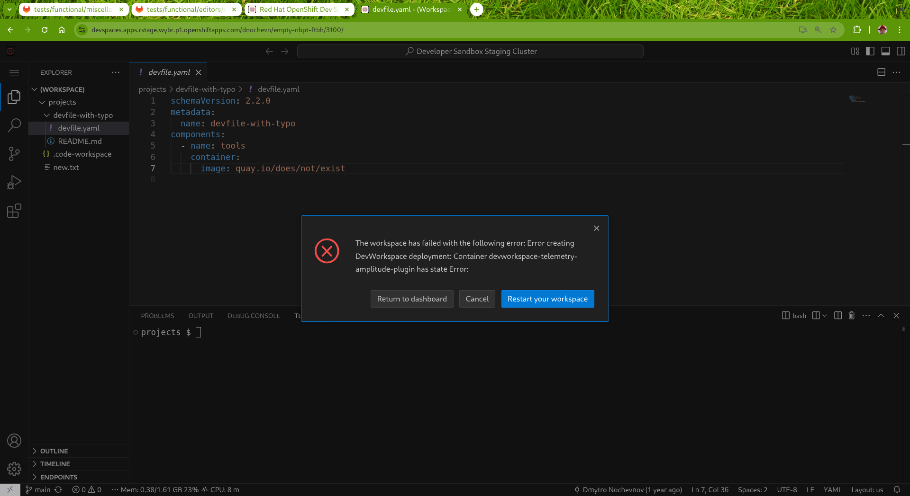Viewport: 910px width, 496px height.
Task: Open the .code-workspace file
Action: (x=79, y=154)
